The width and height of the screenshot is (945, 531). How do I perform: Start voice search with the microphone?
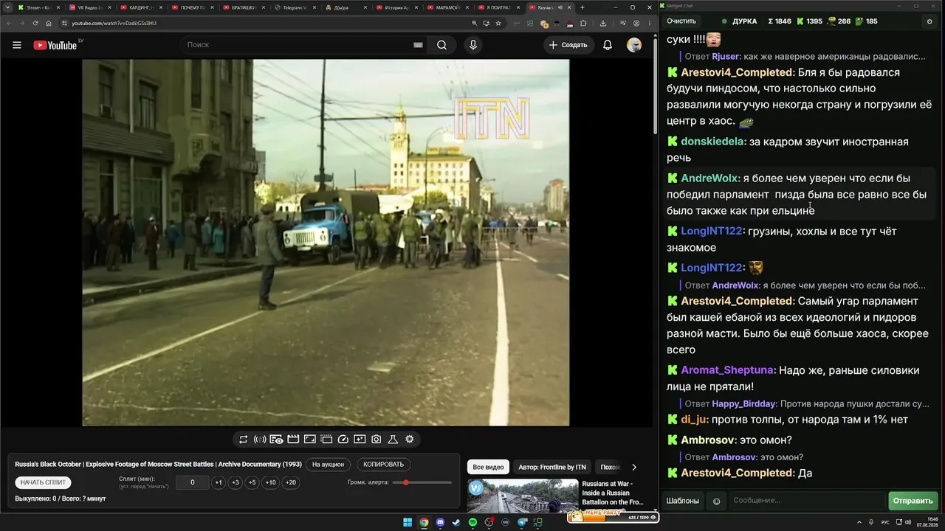[x=473, y=45]
